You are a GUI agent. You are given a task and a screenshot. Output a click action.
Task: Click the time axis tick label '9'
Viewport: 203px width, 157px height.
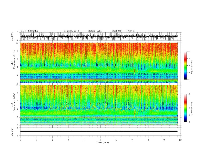coord(164,140)
